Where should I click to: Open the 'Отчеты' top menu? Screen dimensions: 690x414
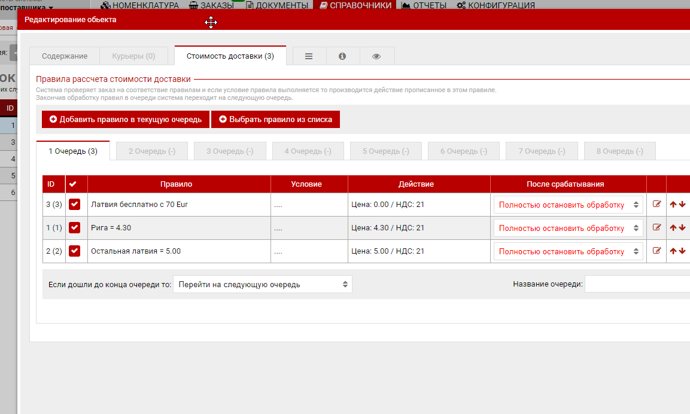coord(424,5)
